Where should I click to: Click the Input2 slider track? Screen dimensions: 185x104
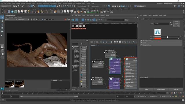[170, 39]
